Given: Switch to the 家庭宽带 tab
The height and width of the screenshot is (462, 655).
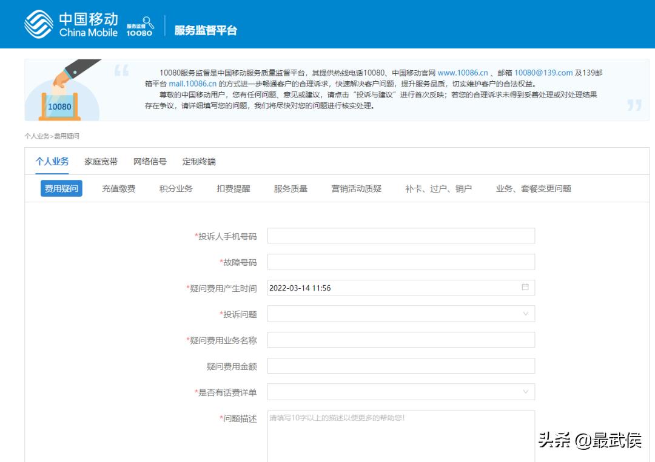Looking at the screenshot, I should tap(100, 162).
